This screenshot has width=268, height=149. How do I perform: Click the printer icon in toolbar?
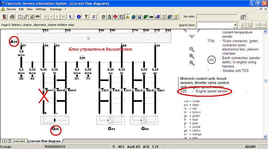click(x=12, y=17)
